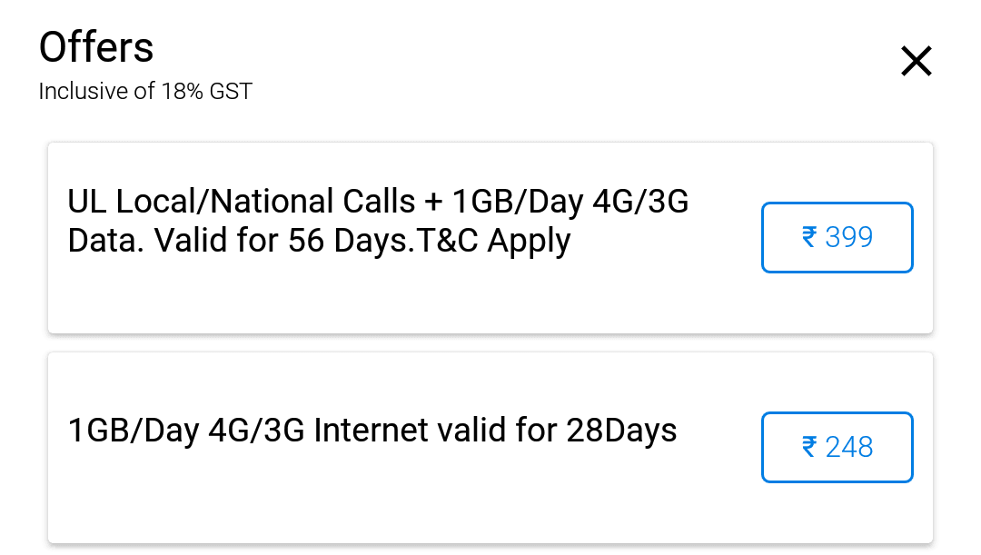Tap the '28Days' validity text
The image size is (981, 555).
(622, 430)
